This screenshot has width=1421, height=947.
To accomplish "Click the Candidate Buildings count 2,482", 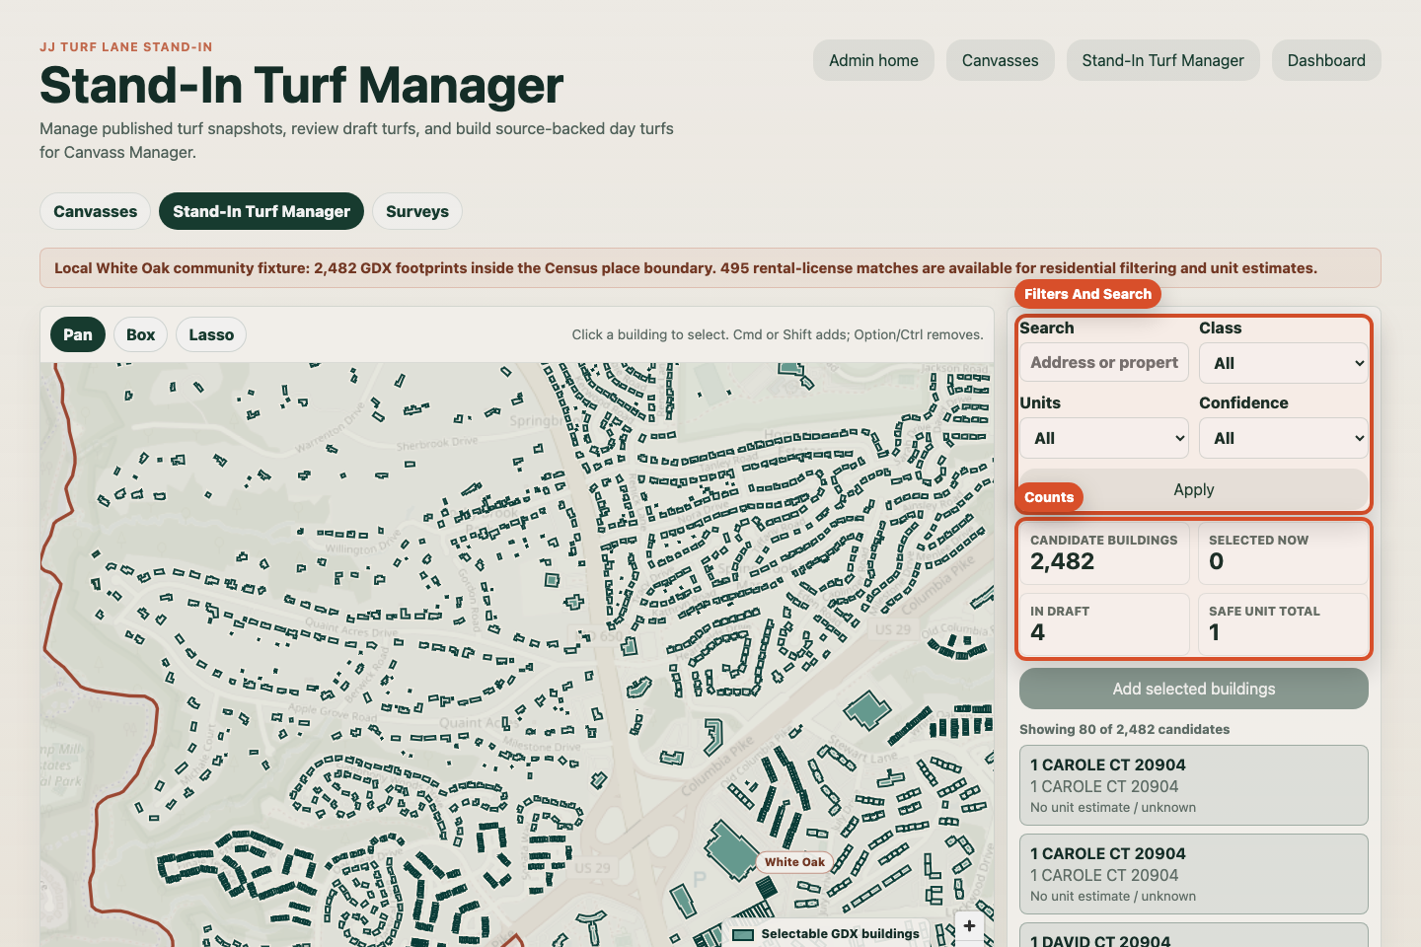I will pos(1104,552).
